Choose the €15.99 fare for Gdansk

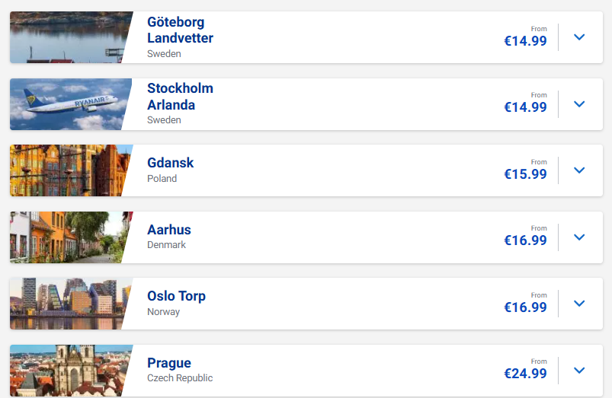(x=525, y=174)
